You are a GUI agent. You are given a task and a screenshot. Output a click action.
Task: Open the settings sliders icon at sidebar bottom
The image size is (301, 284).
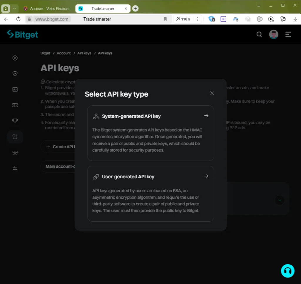click(15, 168)
